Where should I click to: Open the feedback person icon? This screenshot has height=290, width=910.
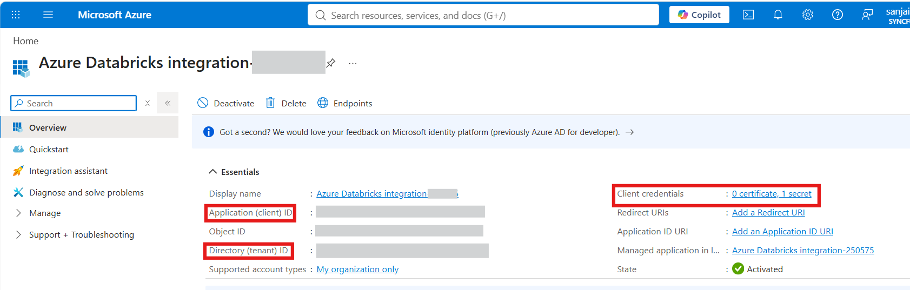tap(867, 15)
